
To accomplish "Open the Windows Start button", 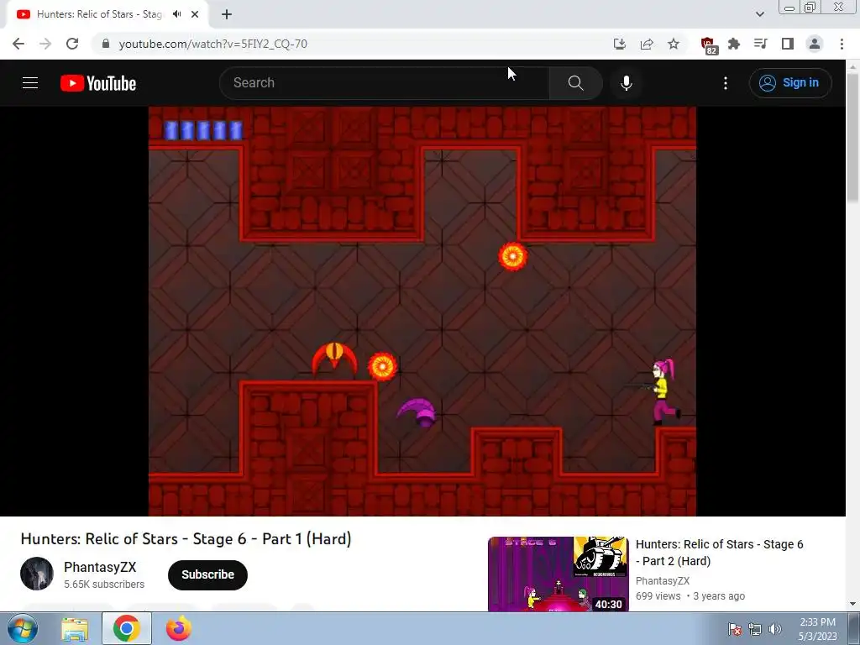I will coord(23,628).
